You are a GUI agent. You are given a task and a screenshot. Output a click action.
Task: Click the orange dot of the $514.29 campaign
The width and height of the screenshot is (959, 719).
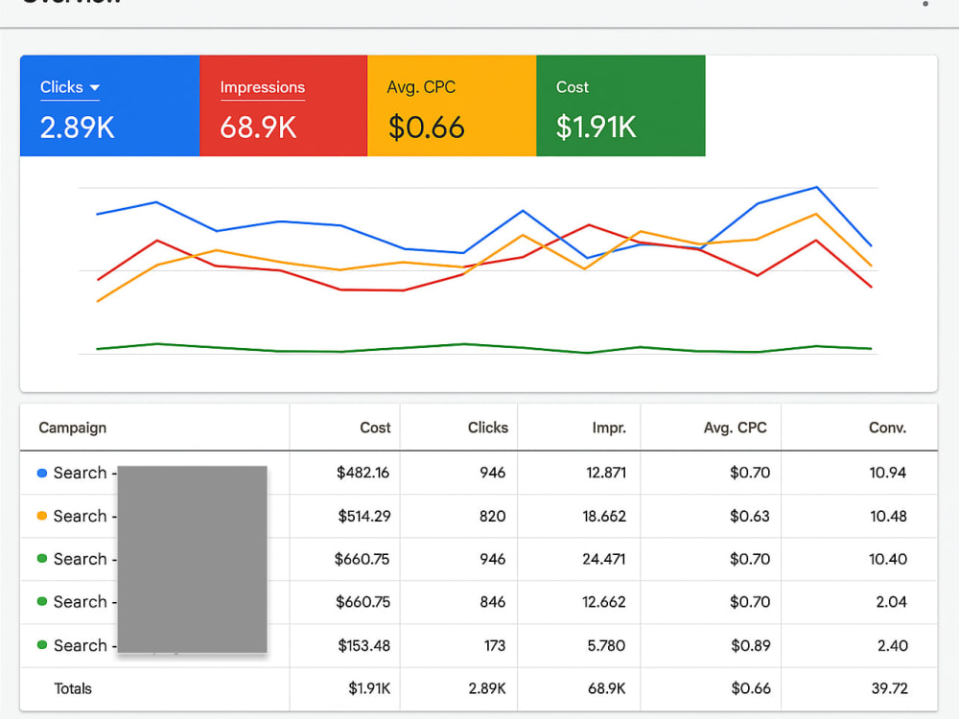tap(42, 516)
